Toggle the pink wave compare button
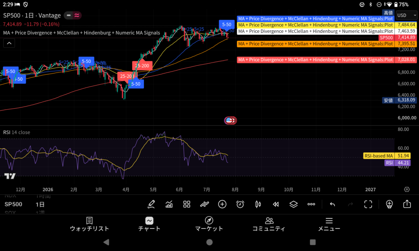Viewport: 419px width, 251px height. click(77, 15)
